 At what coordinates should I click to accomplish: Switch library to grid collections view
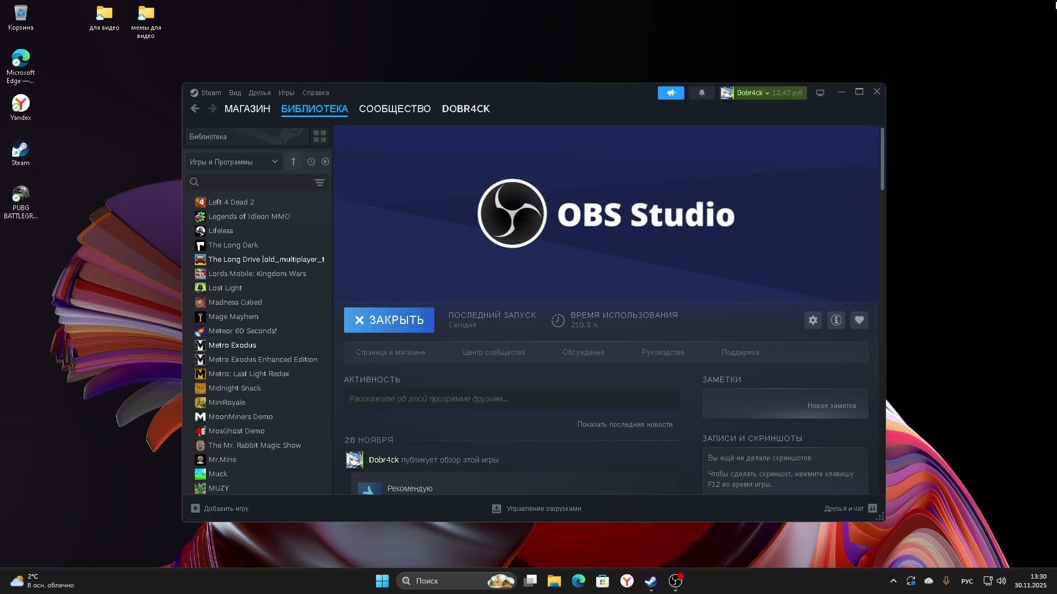[319, 136]
